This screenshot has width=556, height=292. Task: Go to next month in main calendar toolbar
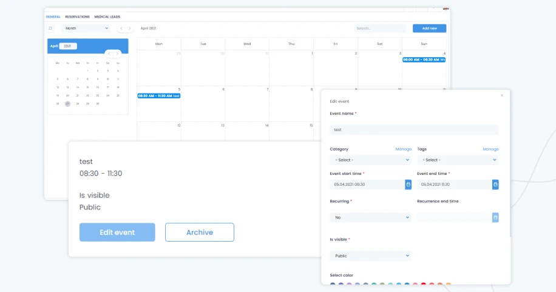click(129, 29)
